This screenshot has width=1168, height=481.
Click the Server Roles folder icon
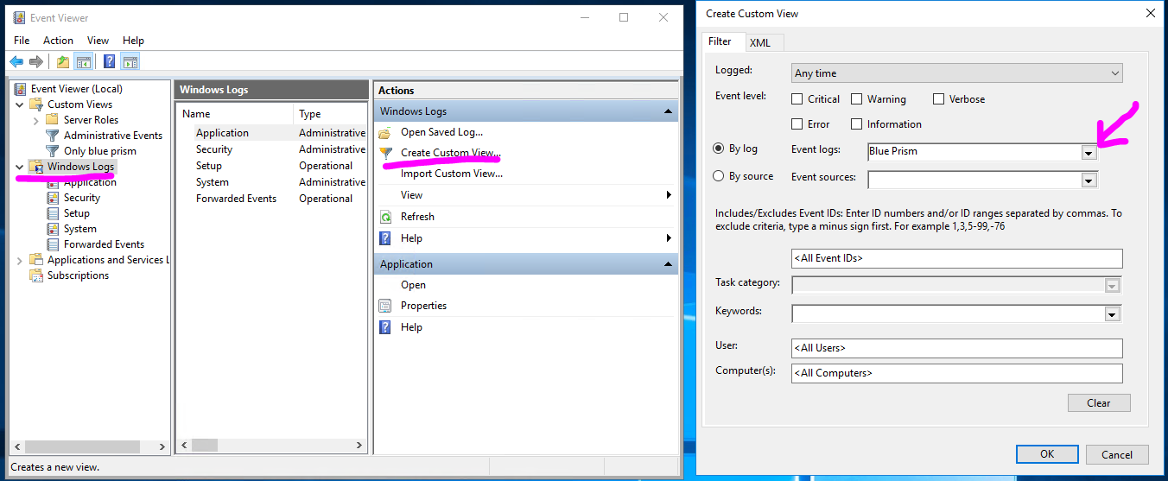53,119
